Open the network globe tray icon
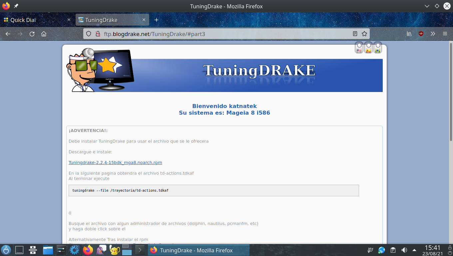The image size is (453, 256). coord(382,250)
